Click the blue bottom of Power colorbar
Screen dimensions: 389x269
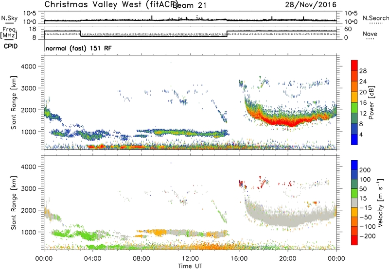[x=354, y=139]
